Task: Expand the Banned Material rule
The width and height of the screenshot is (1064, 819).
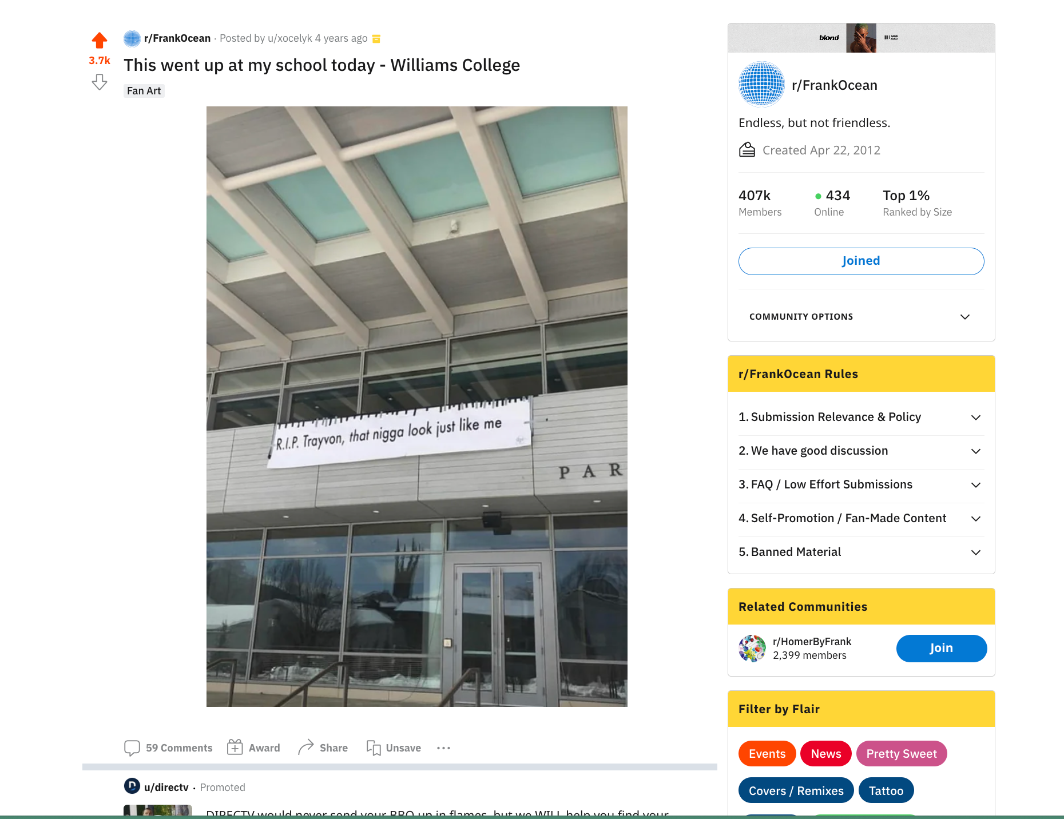Action: pos(861,552)
